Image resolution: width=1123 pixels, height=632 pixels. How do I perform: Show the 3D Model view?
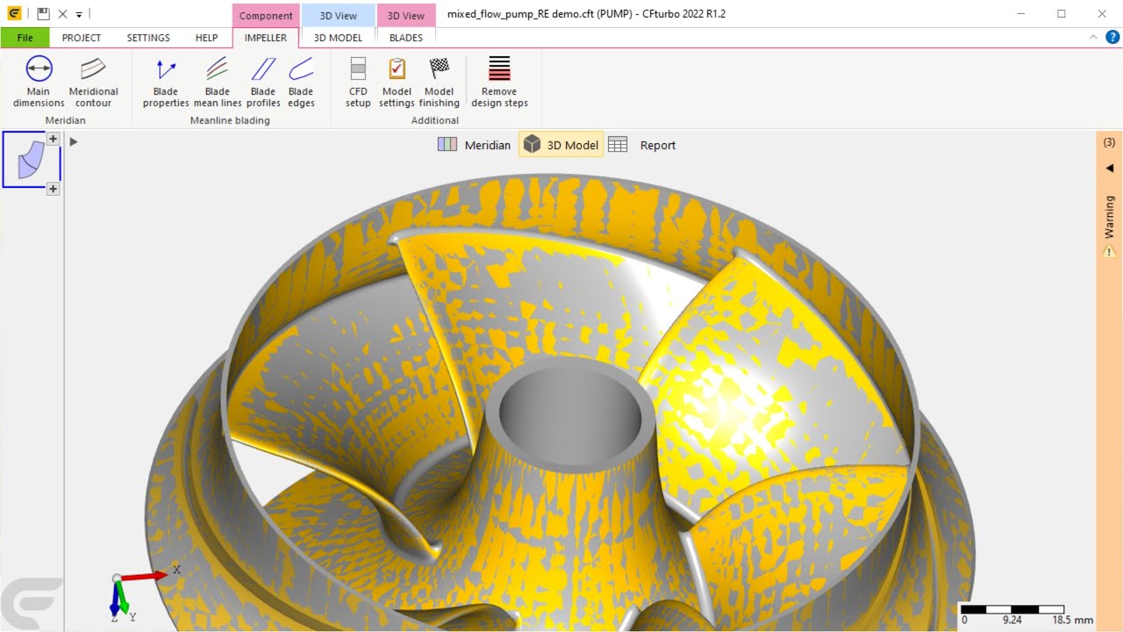tap(561, 145)
